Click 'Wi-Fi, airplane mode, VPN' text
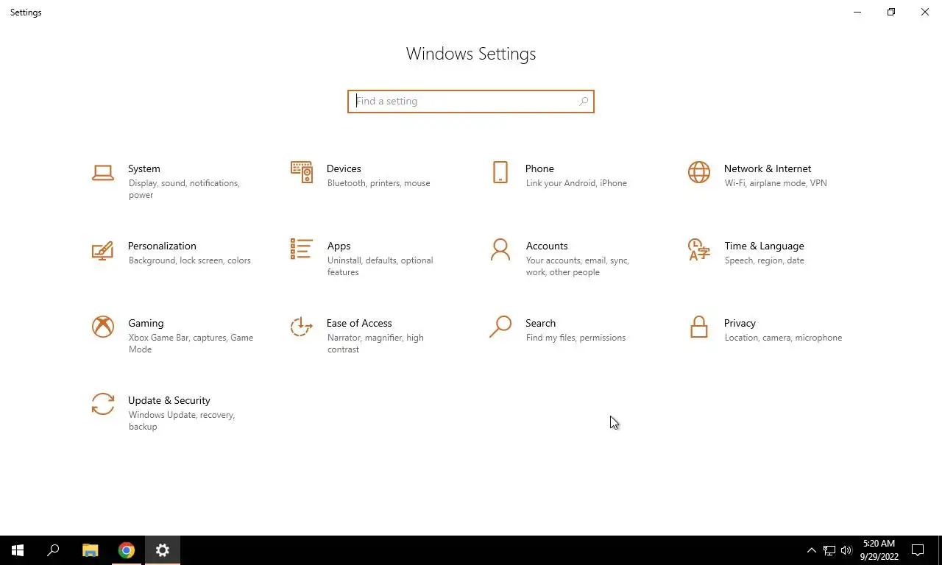This screenshot has height=565, width=942. [x=776, y=183]
